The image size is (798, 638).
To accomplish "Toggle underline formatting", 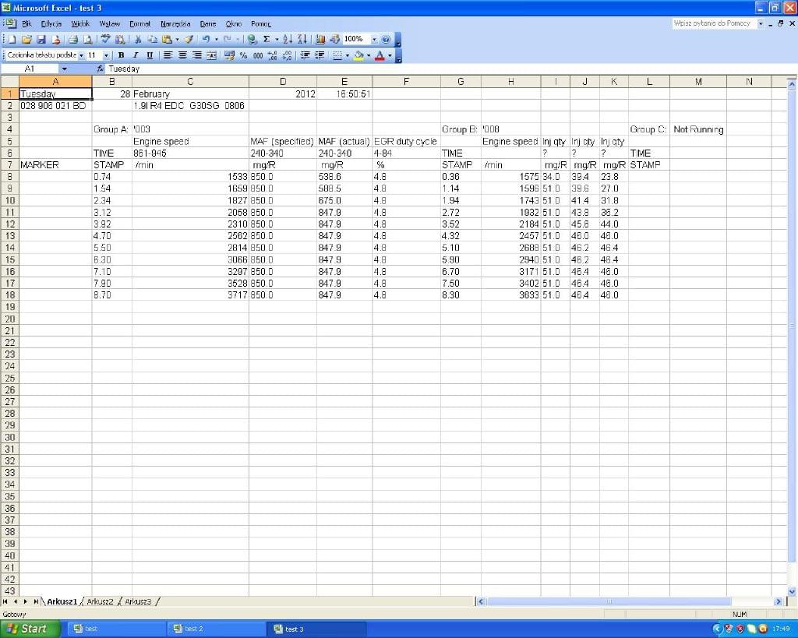I will point(150,55).
